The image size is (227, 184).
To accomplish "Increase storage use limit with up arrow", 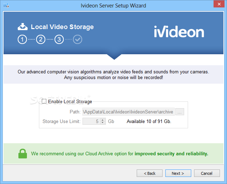I will 103,120.
